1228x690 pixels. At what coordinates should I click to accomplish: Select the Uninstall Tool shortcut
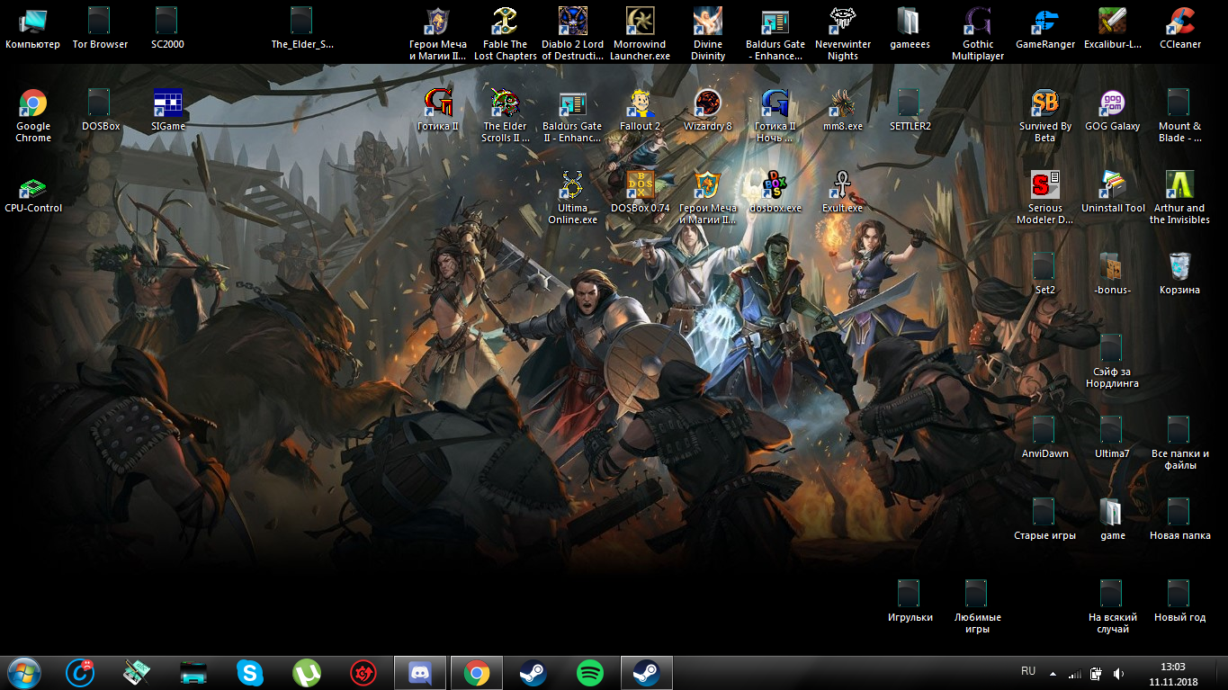(x=1113, y=192)
